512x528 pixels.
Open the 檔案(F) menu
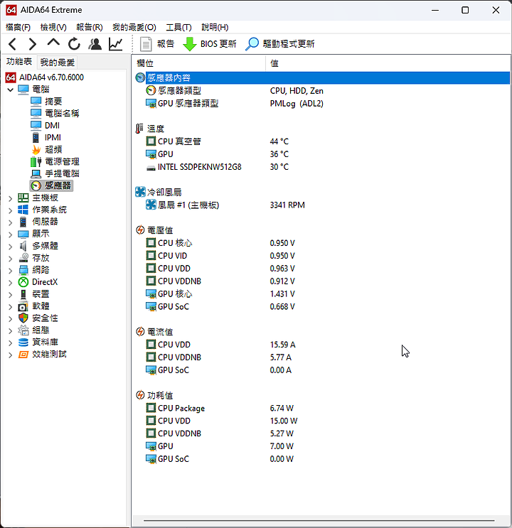tap(18, 27)
